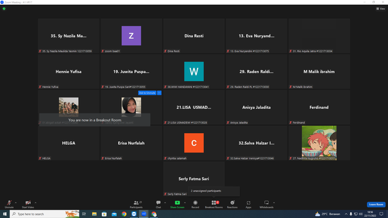Start Video from the camera toggle
Image resolution: width=388 pixels, height=218 pixels.
(x=28, y=204)
